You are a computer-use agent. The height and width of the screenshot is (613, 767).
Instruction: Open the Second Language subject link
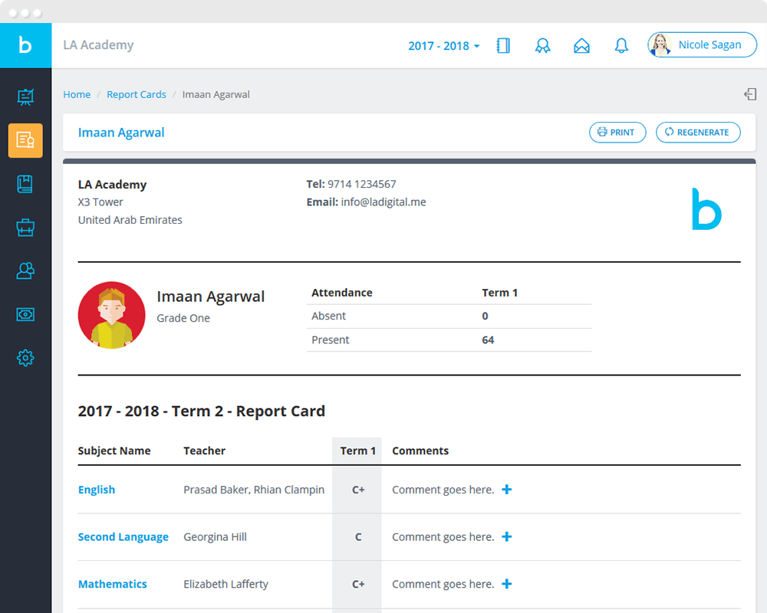tap(123, 536)
